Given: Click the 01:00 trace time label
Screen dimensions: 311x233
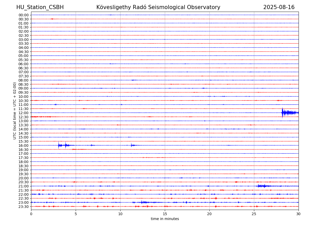Looking at the screenshot, I should [24, 23].
